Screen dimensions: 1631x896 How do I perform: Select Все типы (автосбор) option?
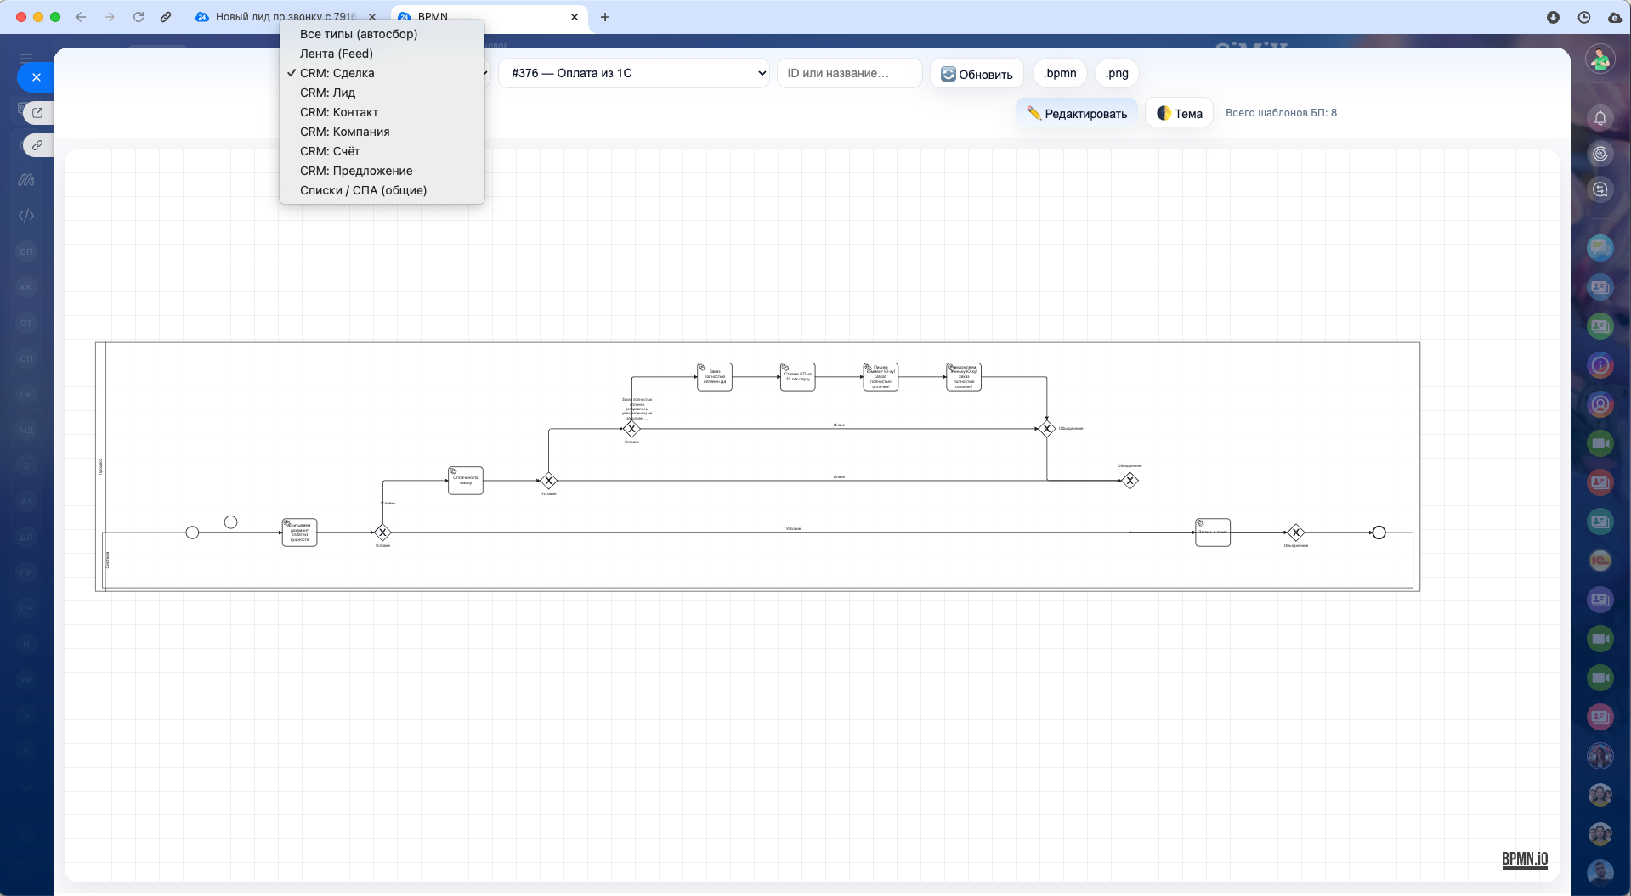(358, 34)
